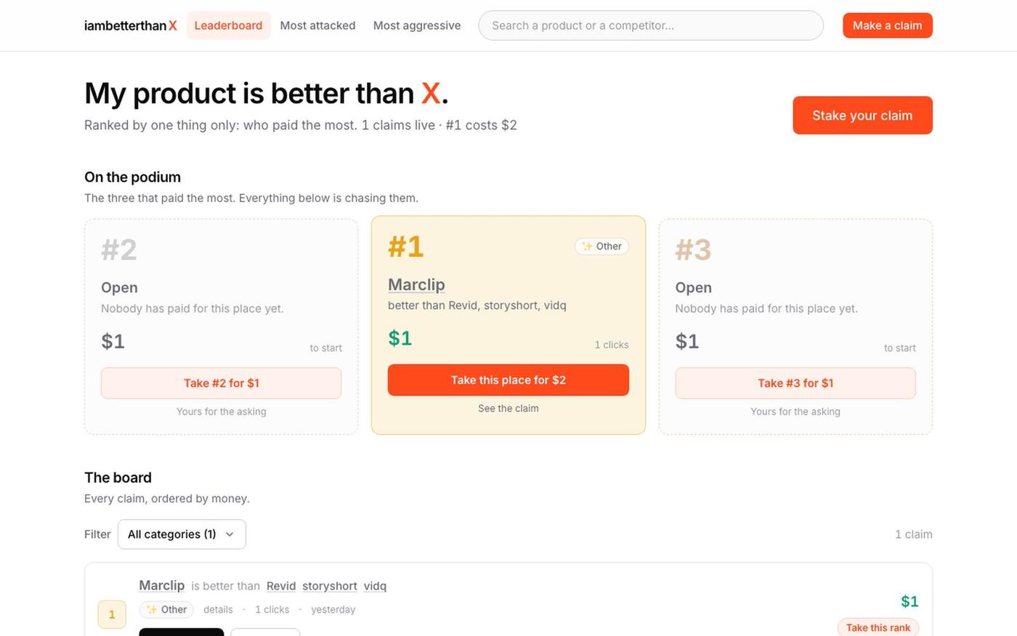This screenshot has height=636, width=1017.
Task: Click the Stake your claim button
Action: pyautogui.click(x=862, y=116)
